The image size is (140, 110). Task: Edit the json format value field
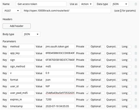click(59, 80)
